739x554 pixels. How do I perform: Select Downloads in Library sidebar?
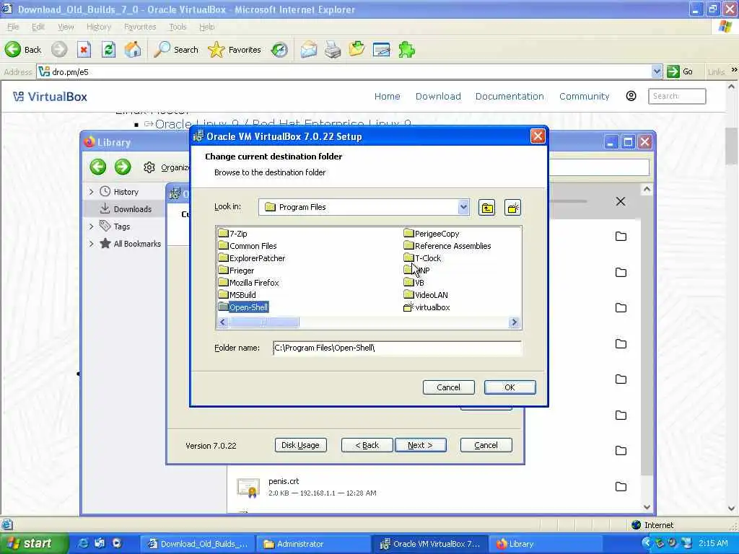coord(125,209)
